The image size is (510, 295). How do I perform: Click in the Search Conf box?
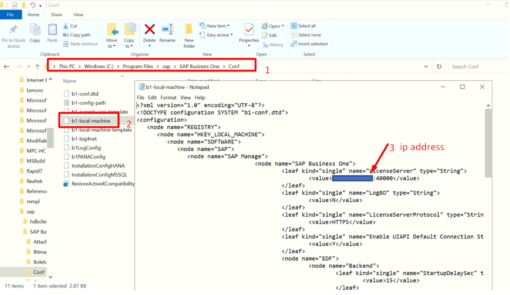(478, 66)
